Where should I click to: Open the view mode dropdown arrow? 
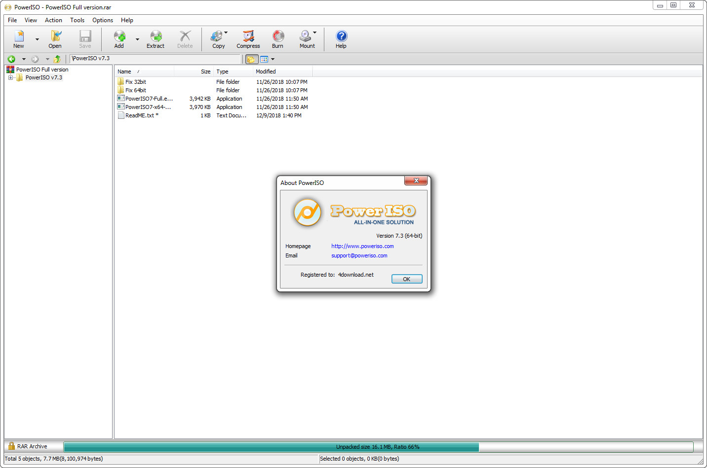coord(273,59)
